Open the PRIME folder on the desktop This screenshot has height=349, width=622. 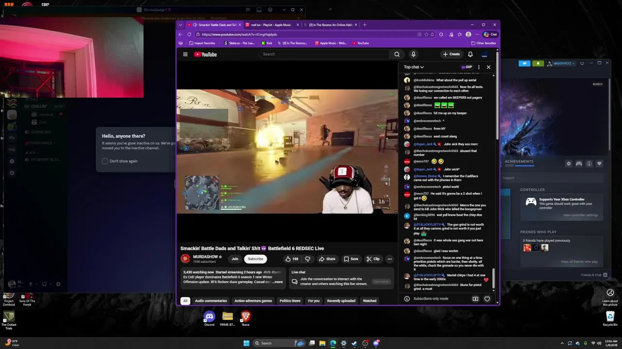(x=227, y=319)
